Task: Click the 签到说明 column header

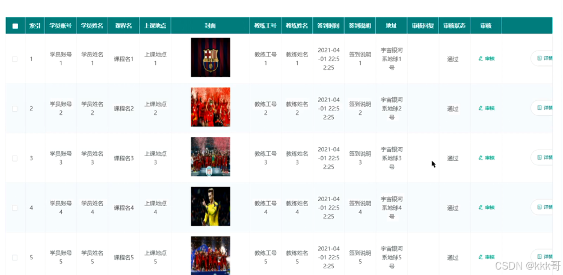Action: click(x=360, y=26)
